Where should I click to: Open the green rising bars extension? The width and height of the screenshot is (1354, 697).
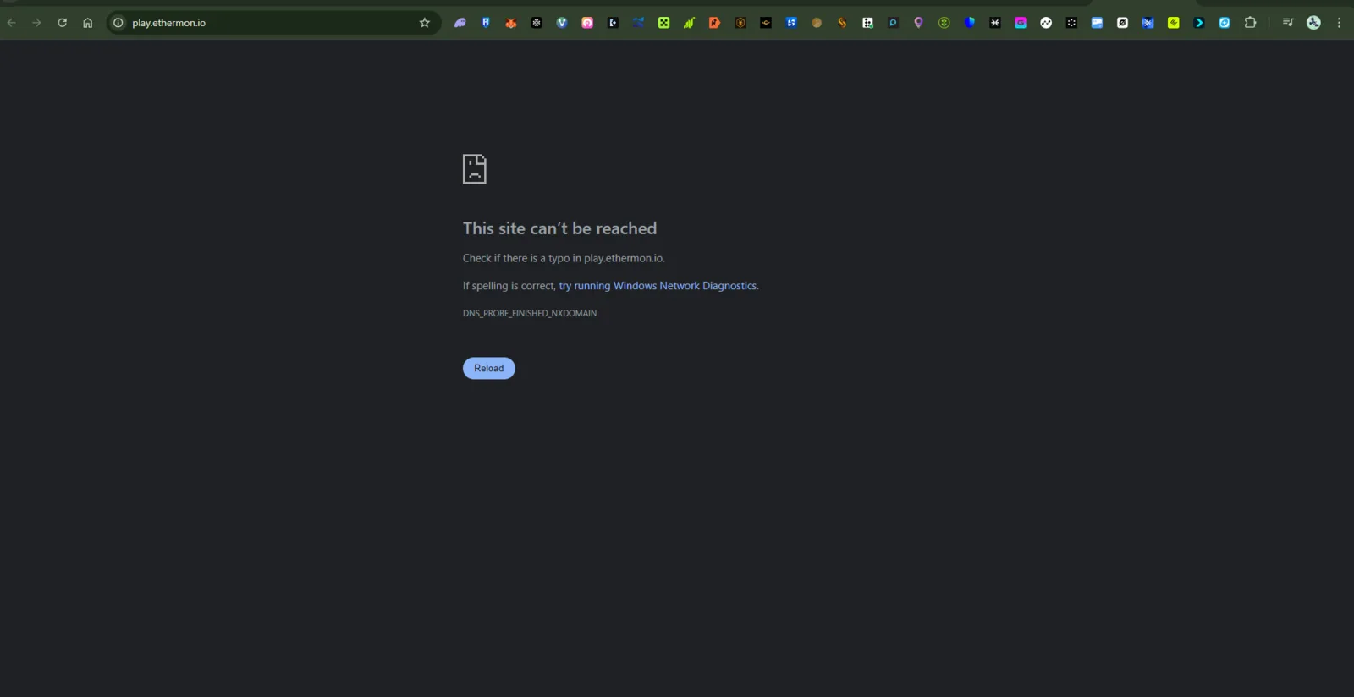click(690, 23)
